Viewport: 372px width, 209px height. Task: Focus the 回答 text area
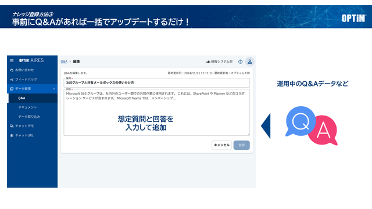(156, 112)
